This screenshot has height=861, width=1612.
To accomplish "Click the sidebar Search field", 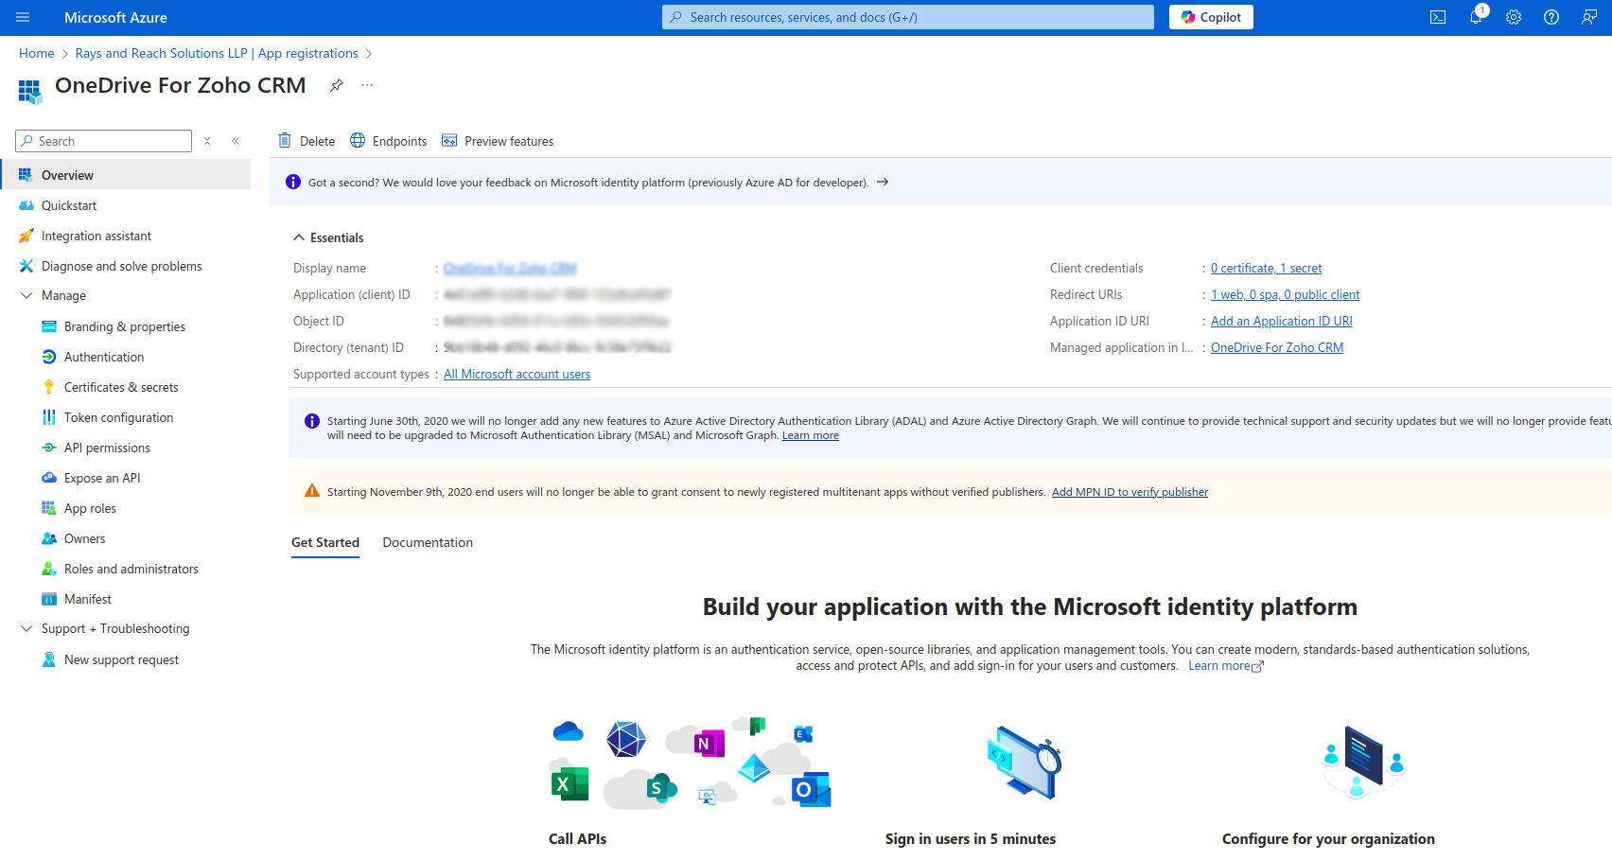I will (104, 141).
